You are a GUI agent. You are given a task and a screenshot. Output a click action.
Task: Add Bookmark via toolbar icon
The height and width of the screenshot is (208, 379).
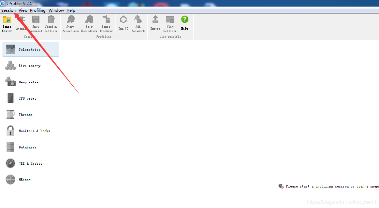tap(138, 24)
